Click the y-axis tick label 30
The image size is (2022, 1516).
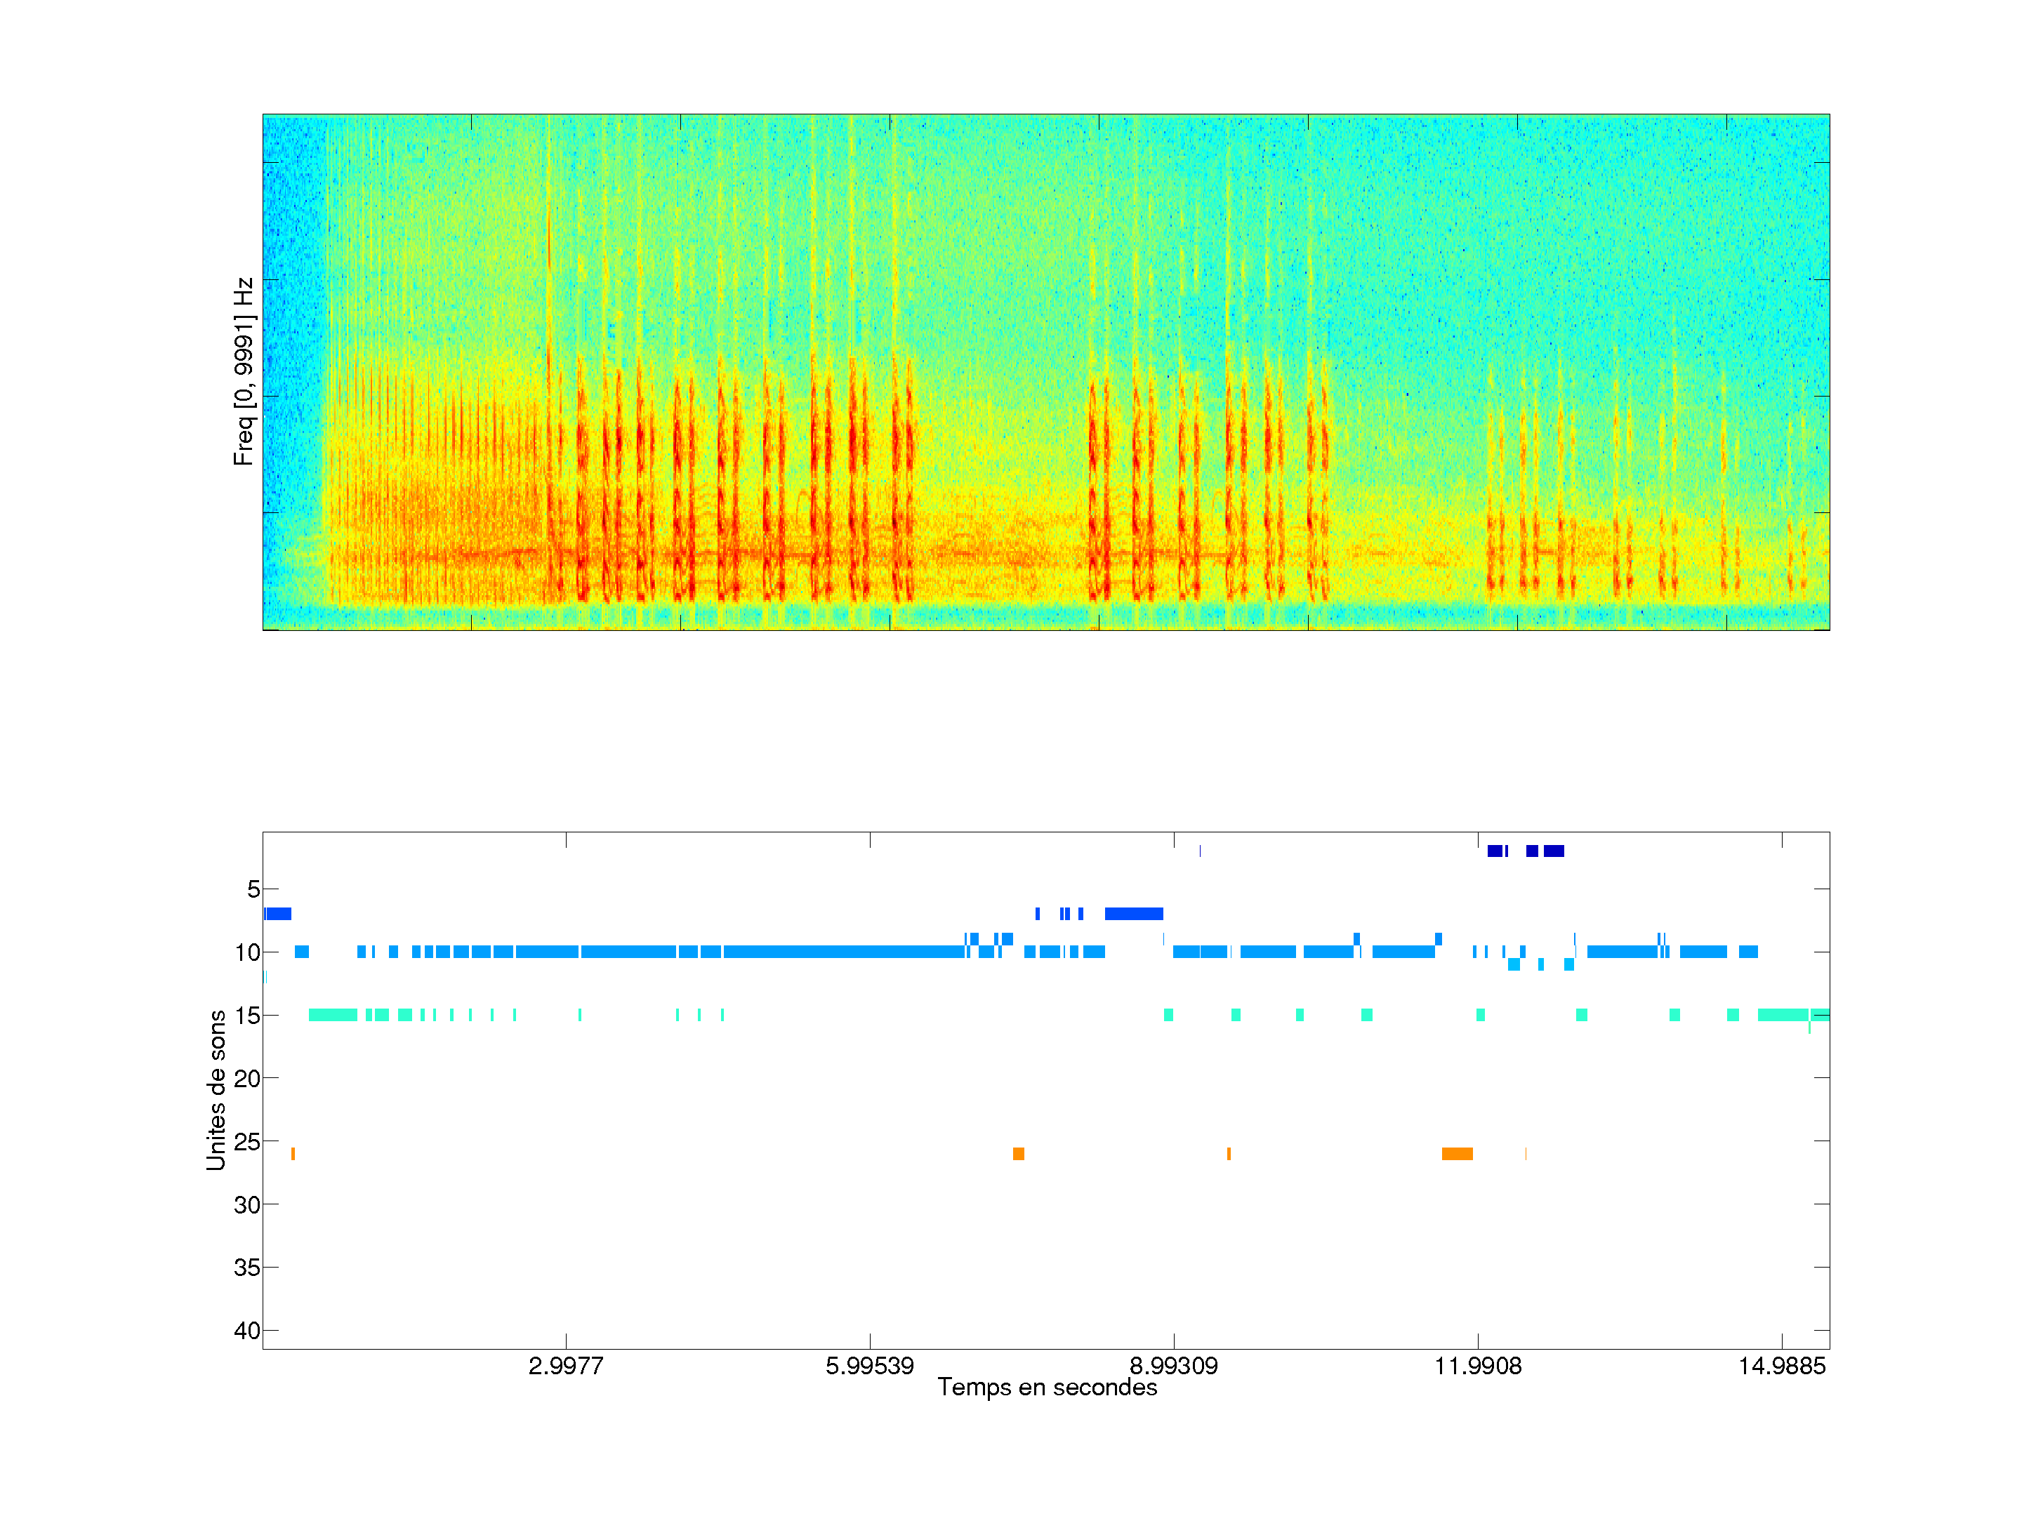tap(247, 1204)
